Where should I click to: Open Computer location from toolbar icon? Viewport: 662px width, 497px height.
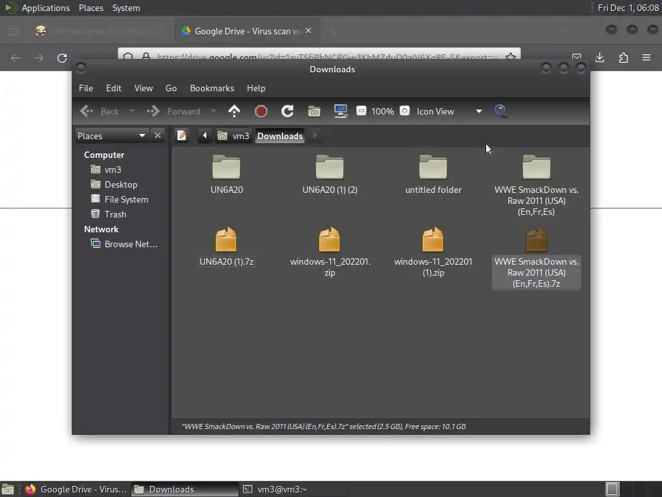(x=340, y=111)
